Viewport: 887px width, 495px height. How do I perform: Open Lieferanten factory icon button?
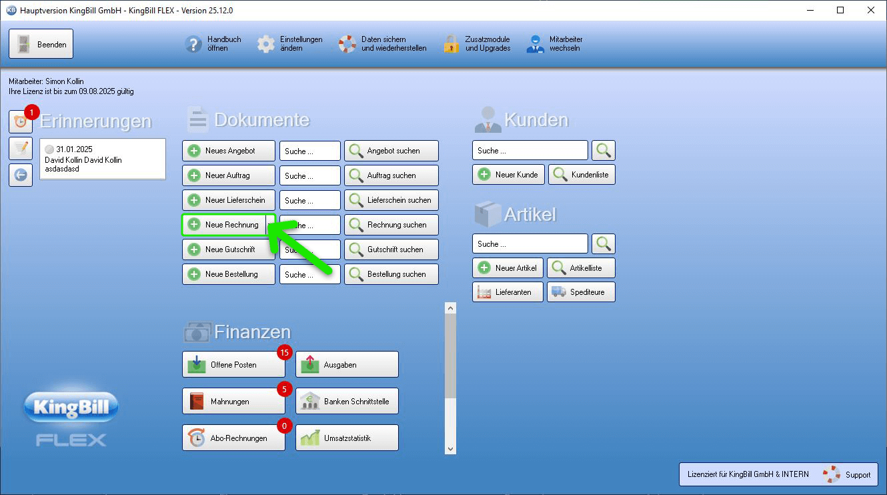click(x=508, y=292)
